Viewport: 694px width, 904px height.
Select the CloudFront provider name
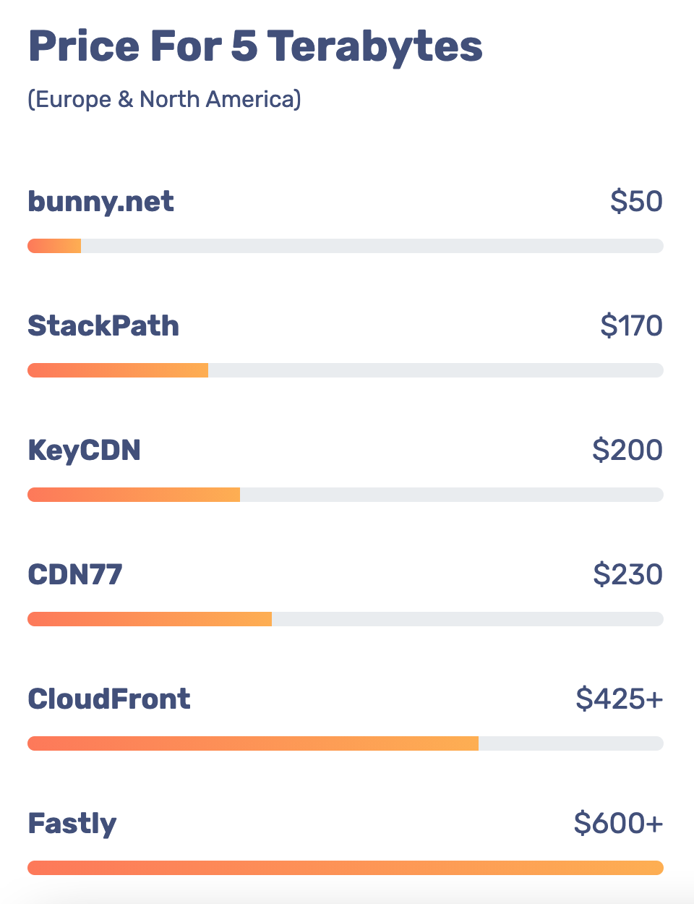tap(109, 699)
